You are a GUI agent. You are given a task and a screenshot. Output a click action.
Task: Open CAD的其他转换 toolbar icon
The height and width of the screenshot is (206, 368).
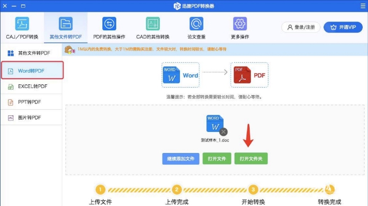(x=153, y=24)
